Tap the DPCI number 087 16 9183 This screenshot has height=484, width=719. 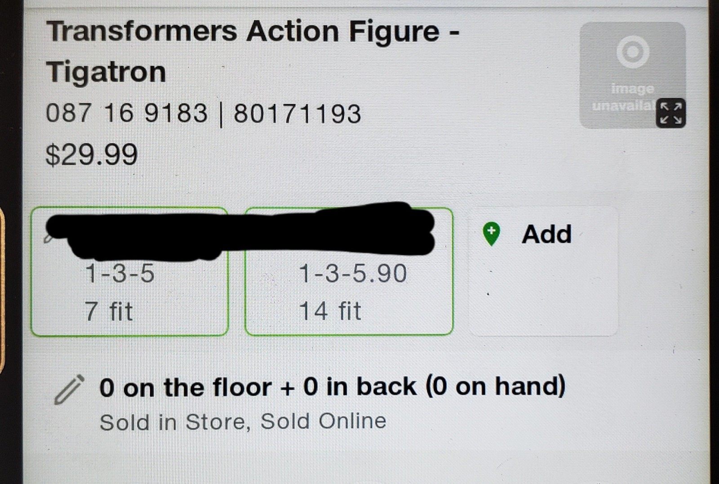point(127,113)
